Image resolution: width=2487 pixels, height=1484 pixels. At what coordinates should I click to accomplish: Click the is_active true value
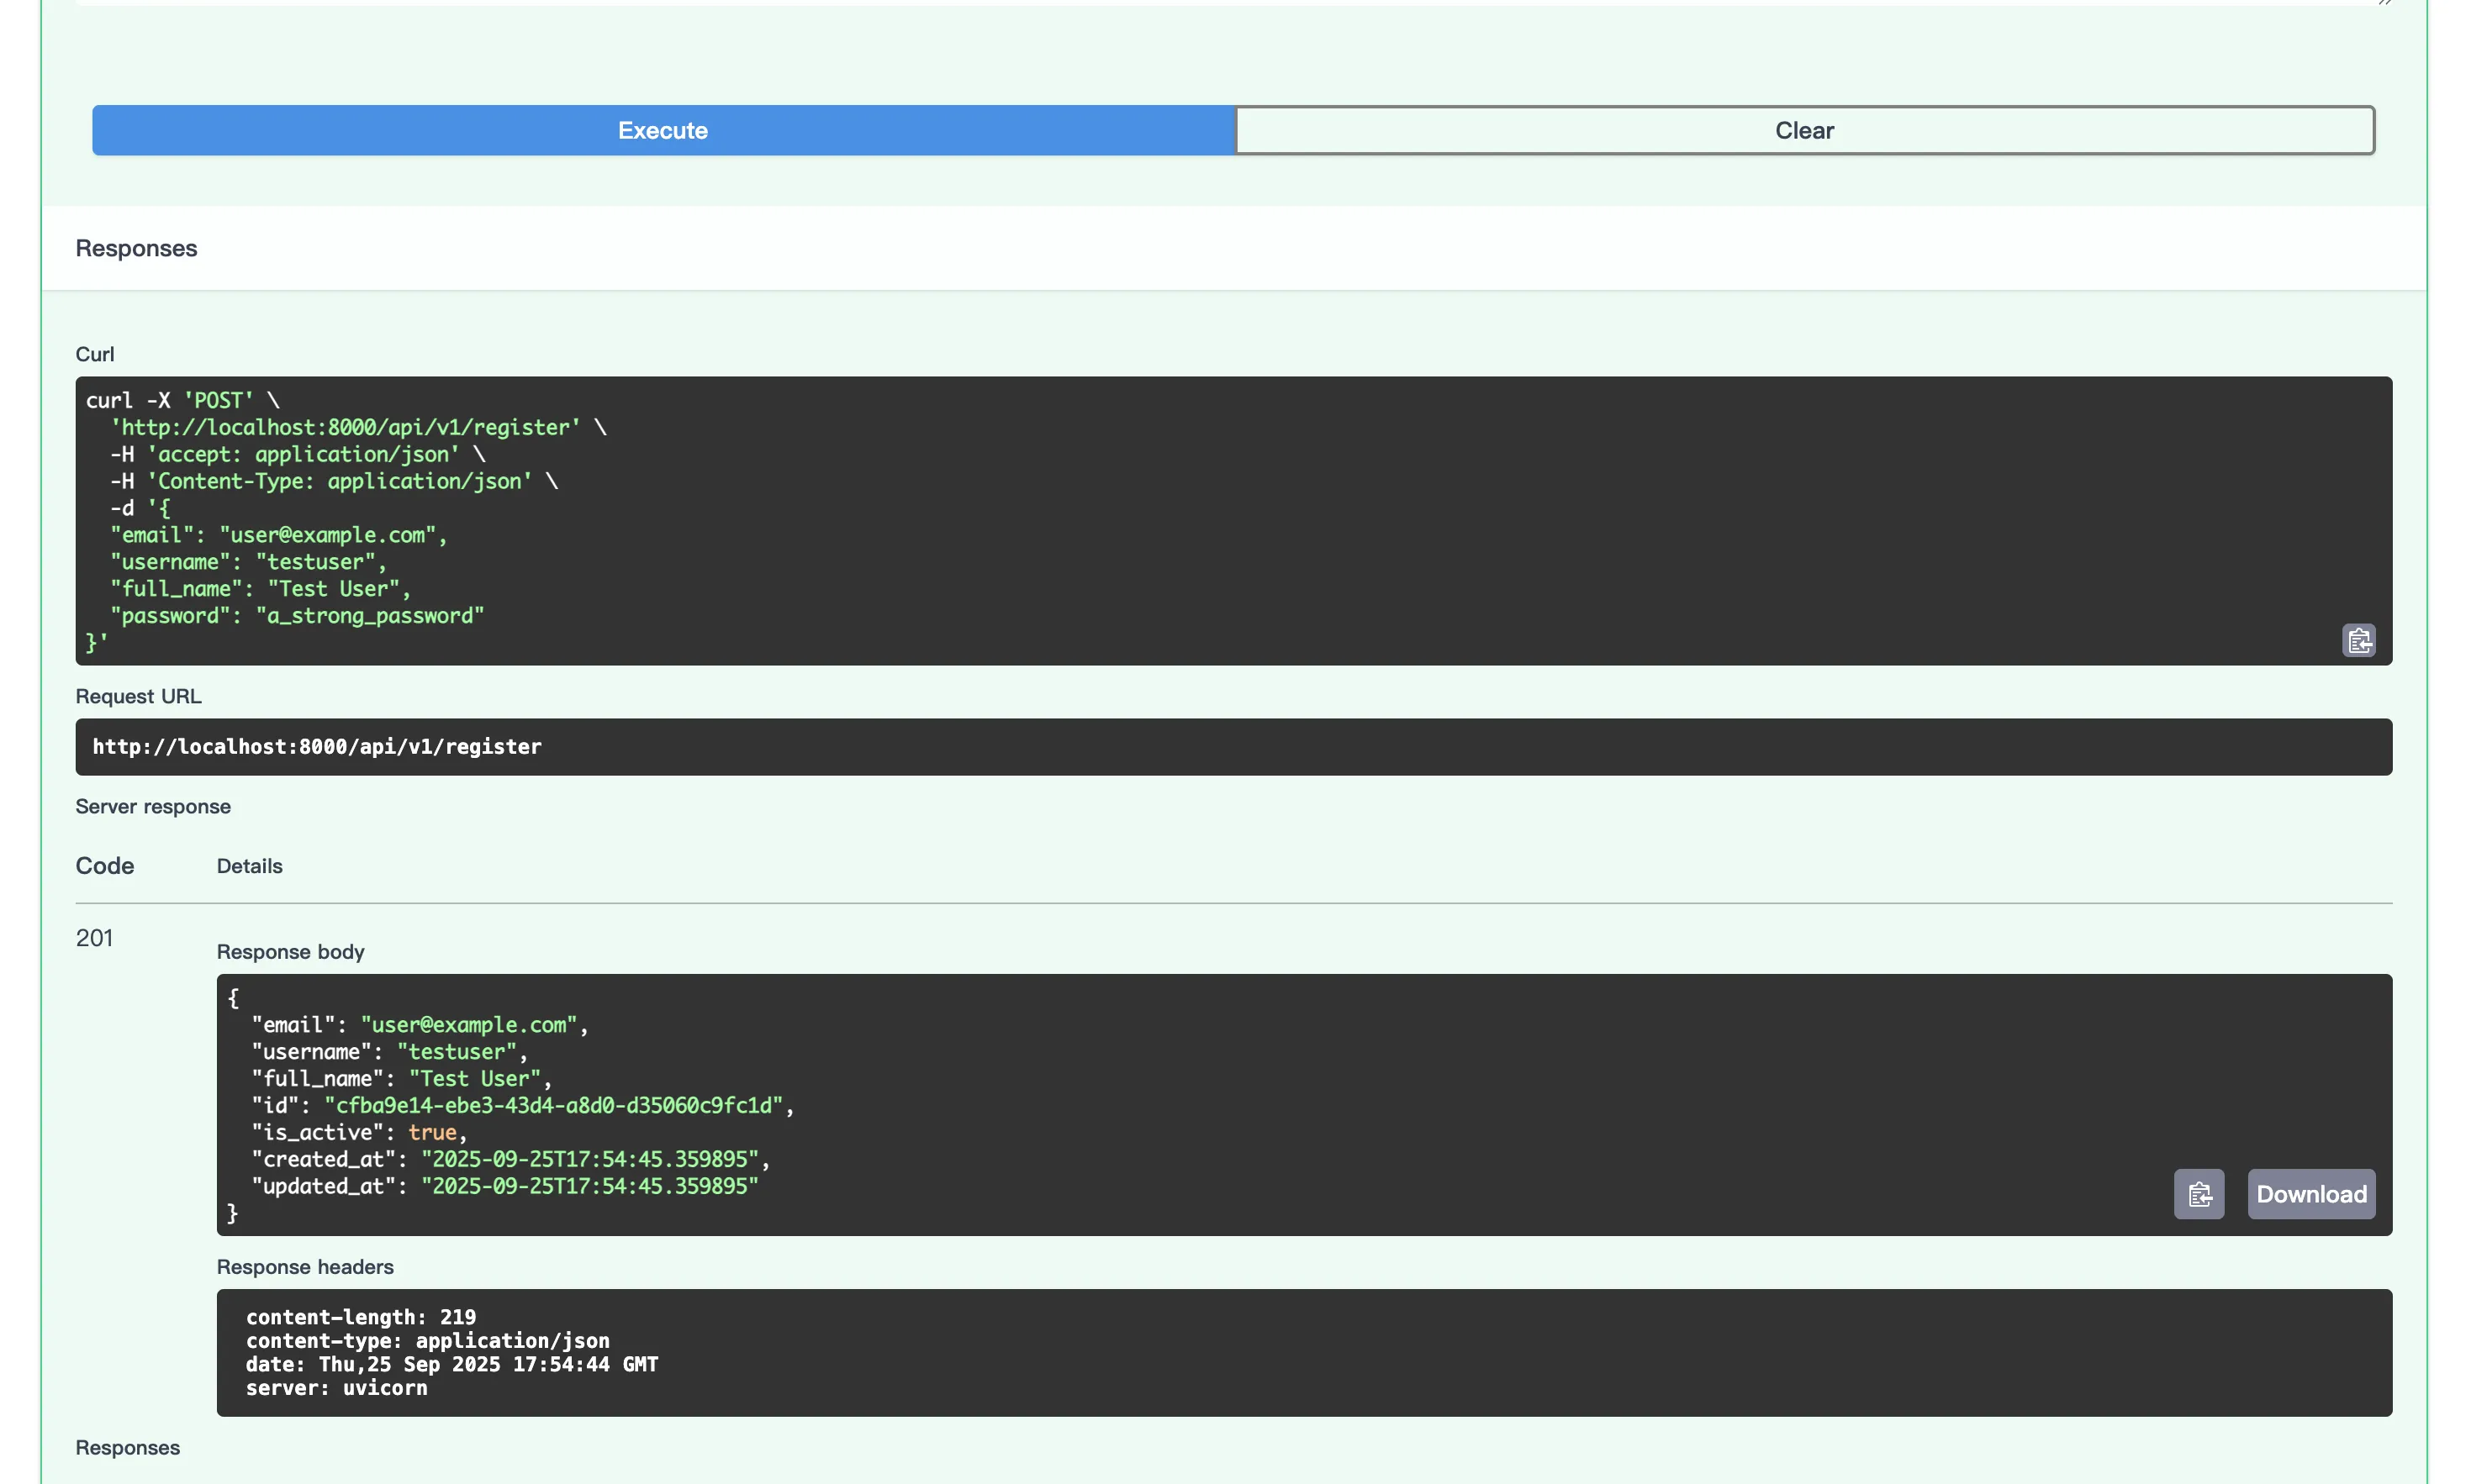click(432, 1132)
